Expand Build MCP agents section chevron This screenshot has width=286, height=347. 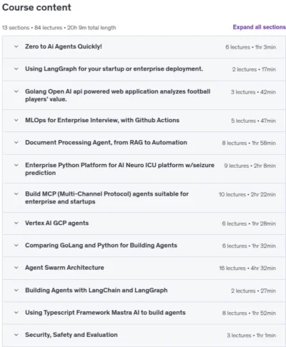(16, 194)
